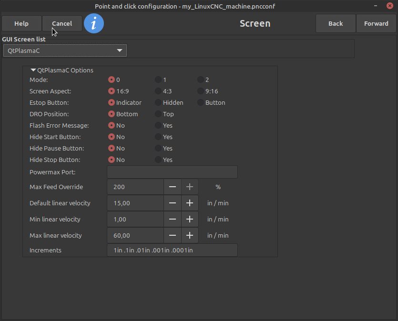
Task: Decrease Max Feed Override with minus
Action: click(173, 187)
